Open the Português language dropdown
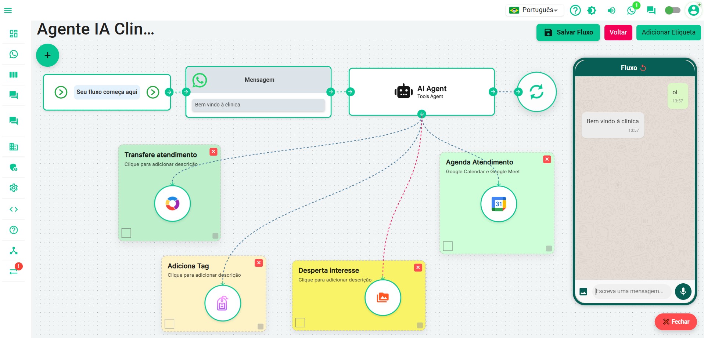The image size is (704, 338). pyautogui.click(x=535, y=10)
